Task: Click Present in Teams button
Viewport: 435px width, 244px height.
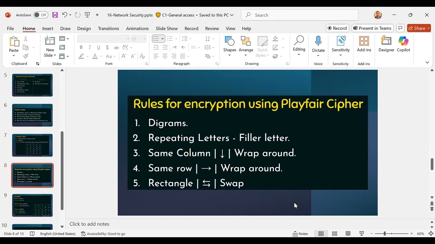Action: pos(372,28)
